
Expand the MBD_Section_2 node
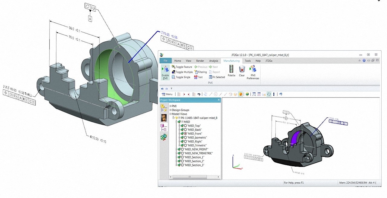pyautogui.click(x=177, y=161)
